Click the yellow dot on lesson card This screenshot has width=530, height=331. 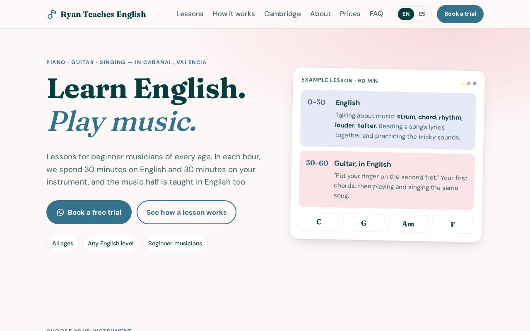[x=463, y=83]
